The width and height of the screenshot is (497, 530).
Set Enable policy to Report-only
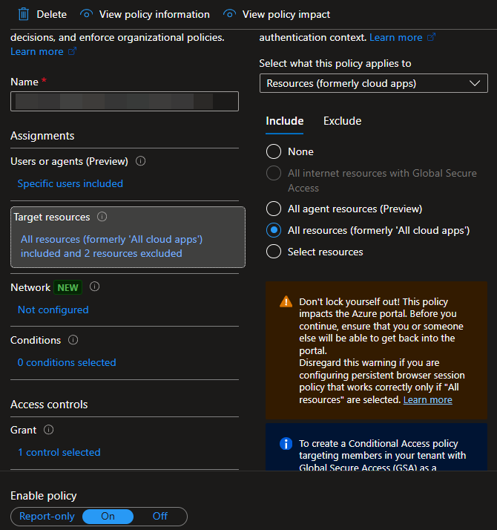47,516
